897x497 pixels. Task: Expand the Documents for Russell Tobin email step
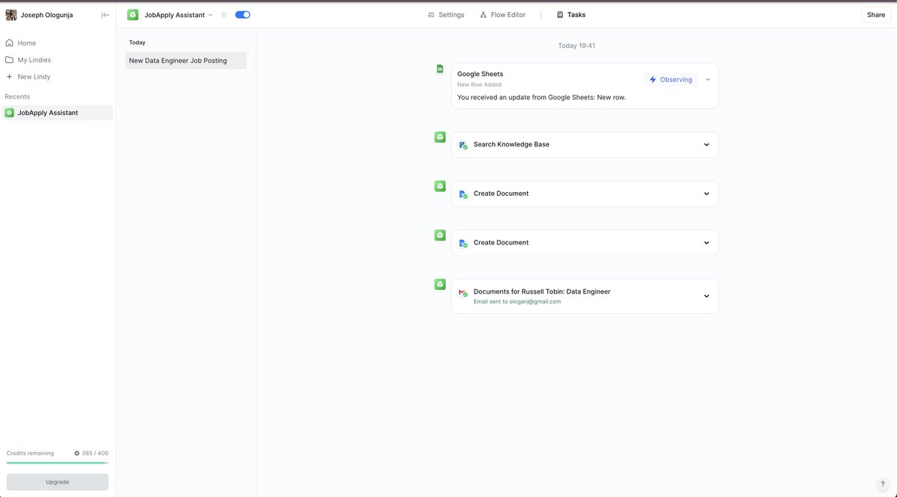point(706,296)
